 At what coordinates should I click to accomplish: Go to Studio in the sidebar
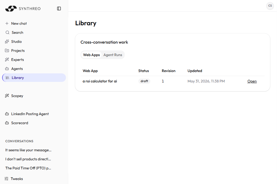(x=34, y=41)
